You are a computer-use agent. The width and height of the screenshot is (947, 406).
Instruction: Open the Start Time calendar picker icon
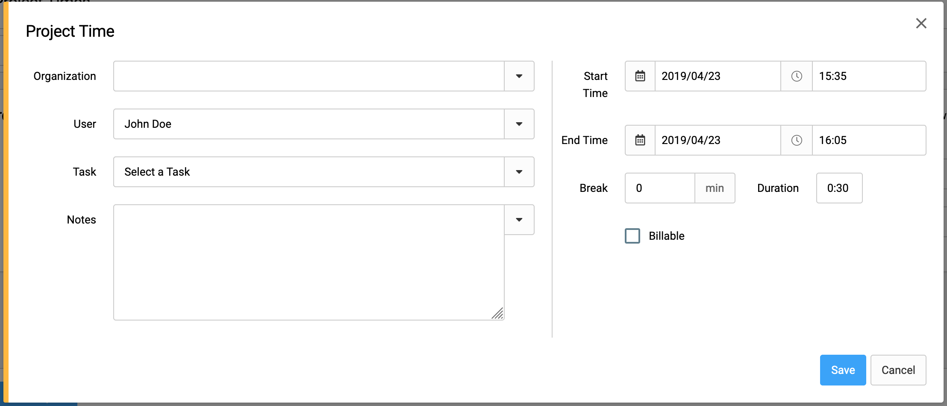640,76
